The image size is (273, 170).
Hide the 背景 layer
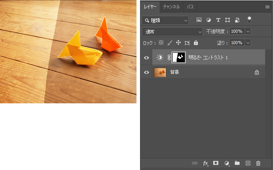147,72
